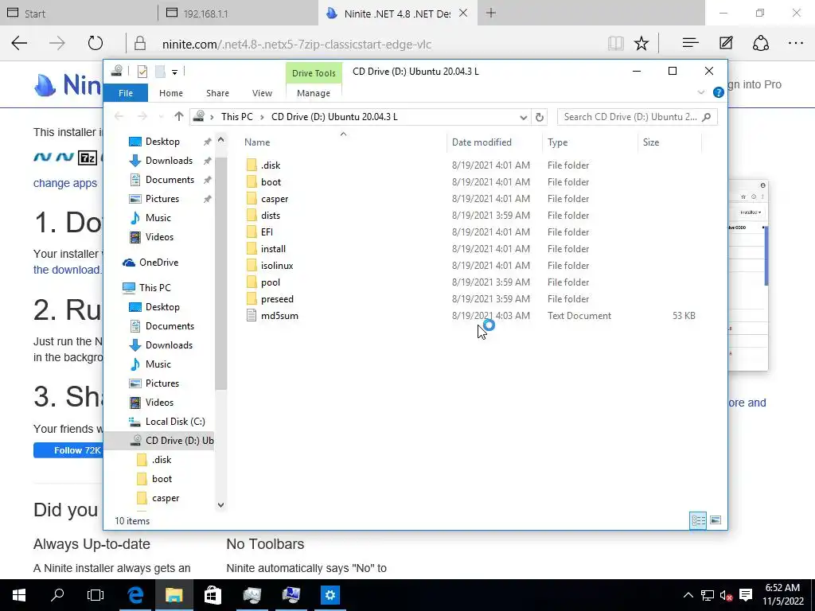Select CD Drive (D:) in navigation tree

coord(179,441)
